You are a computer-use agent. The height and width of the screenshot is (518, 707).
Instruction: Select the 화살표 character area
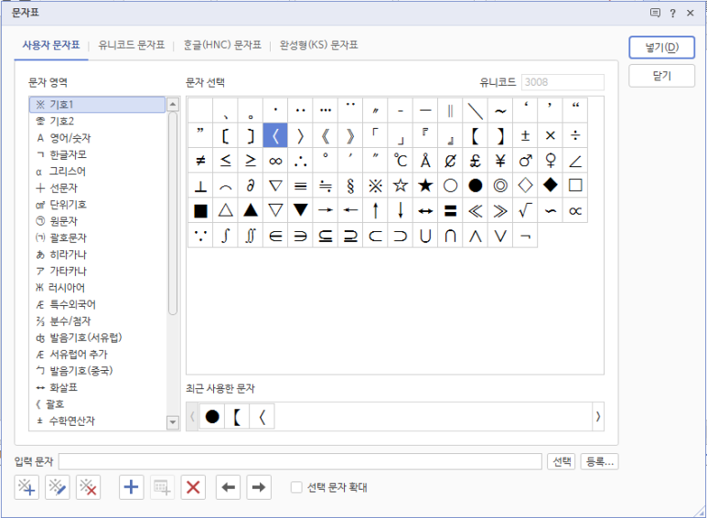[x=97, y=387]
